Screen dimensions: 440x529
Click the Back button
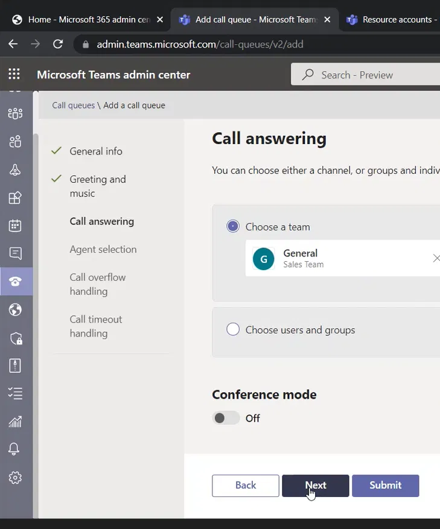coord(246,486)
